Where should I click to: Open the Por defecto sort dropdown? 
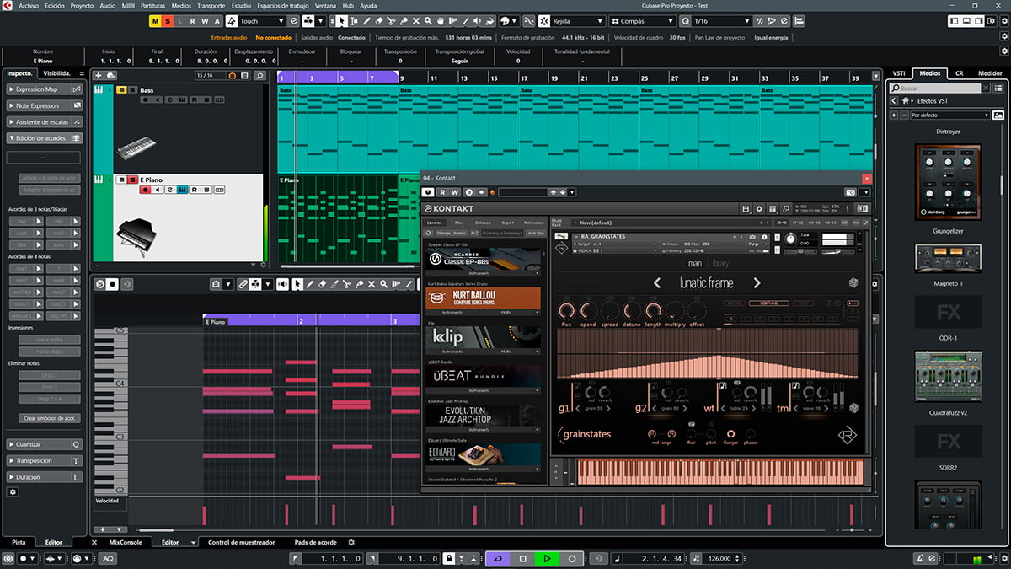click(949, 115)
